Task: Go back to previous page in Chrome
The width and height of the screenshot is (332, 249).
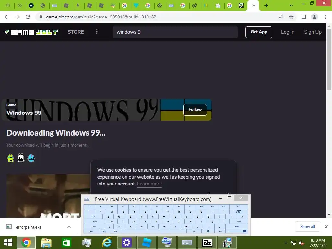Action: [7, 17]
